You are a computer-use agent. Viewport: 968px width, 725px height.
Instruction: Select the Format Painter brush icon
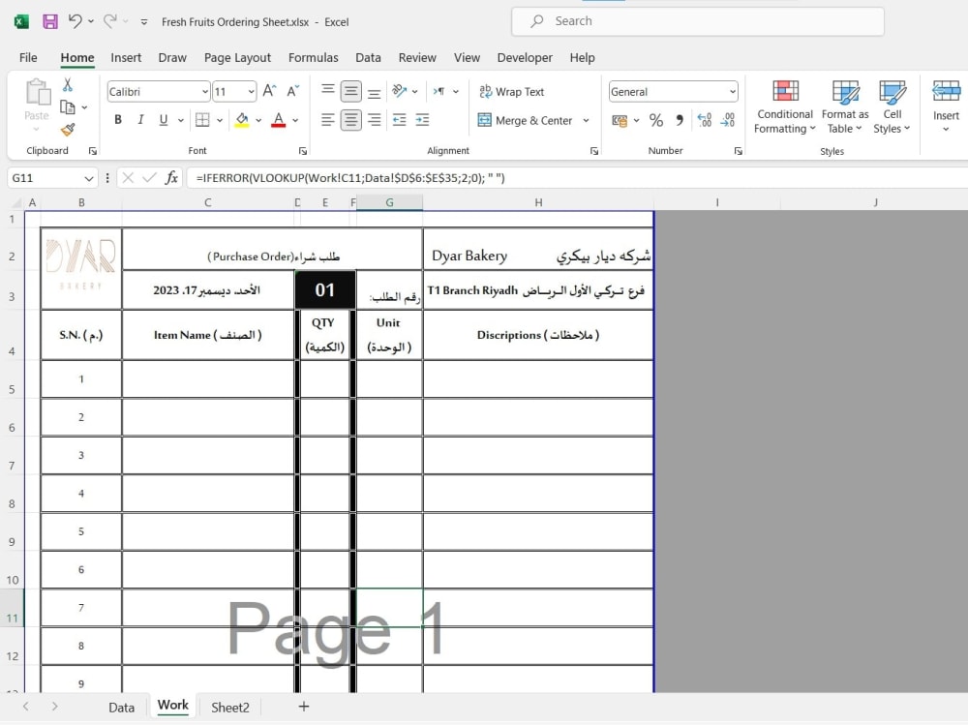pyautogui.click(x=68, y=130)
